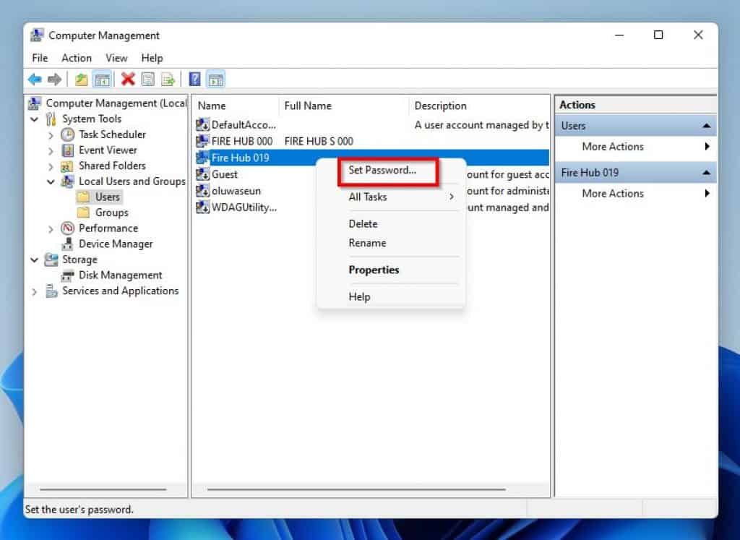Open All Tasks submenu in context menu
The height and width of the screenshot is (540, 740).
point(391,197)
